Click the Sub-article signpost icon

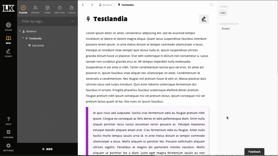click(29, 45)
